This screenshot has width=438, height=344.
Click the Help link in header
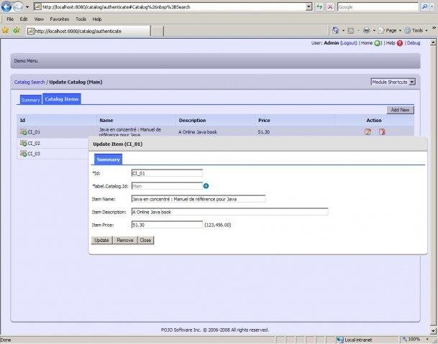coord(391,43)
